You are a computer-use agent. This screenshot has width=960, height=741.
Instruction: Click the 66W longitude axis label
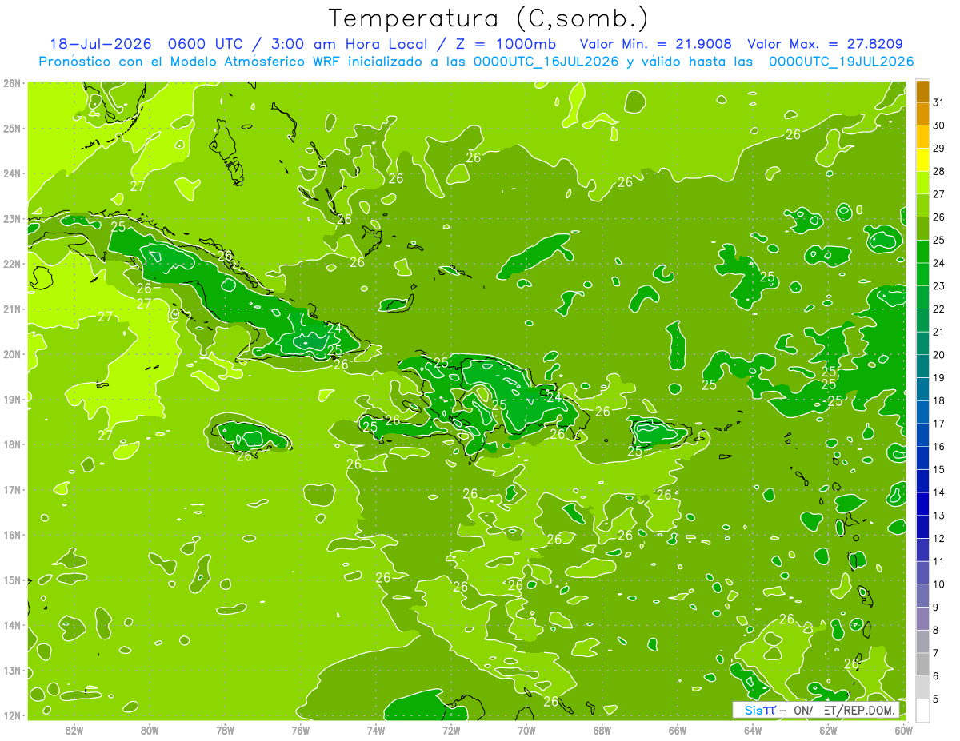[x=678, y=730]
